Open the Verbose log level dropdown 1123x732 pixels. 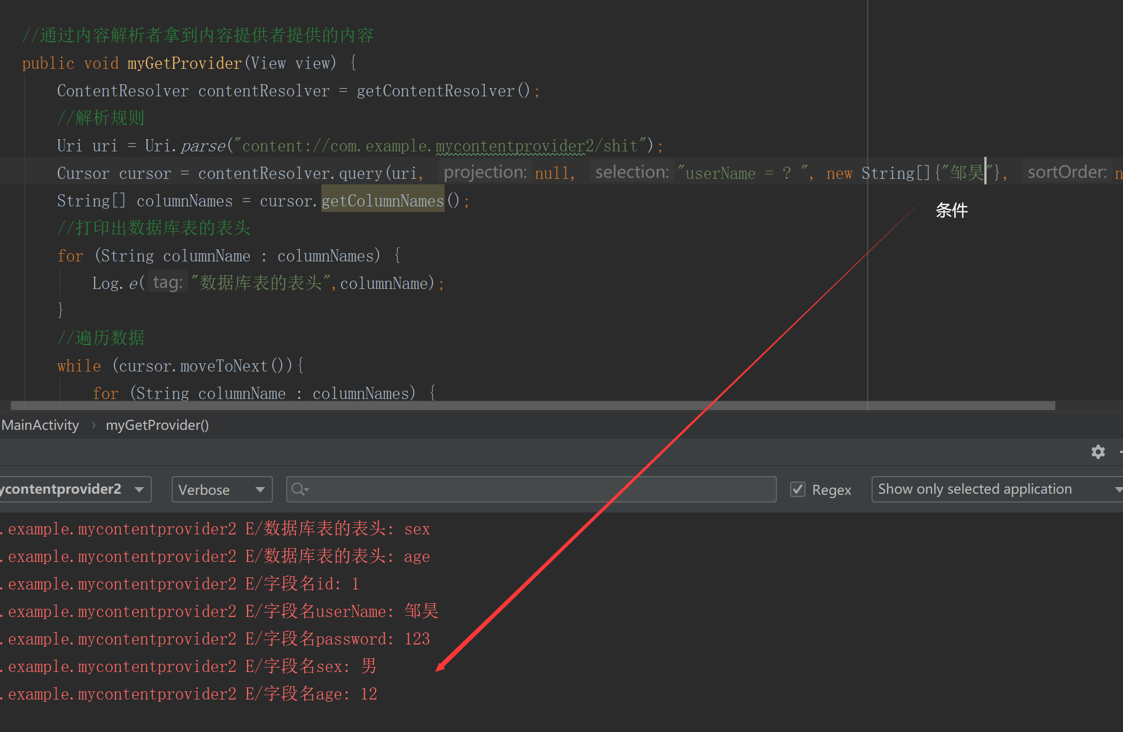click(222, 489)
